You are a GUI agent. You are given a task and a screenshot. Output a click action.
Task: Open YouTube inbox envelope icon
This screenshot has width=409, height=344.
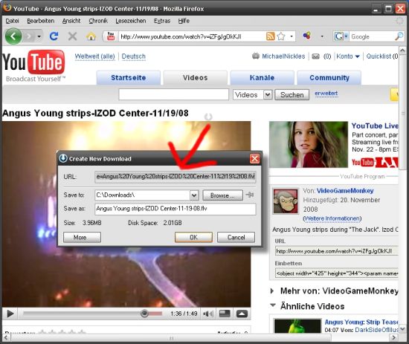[x=315, y=56]
